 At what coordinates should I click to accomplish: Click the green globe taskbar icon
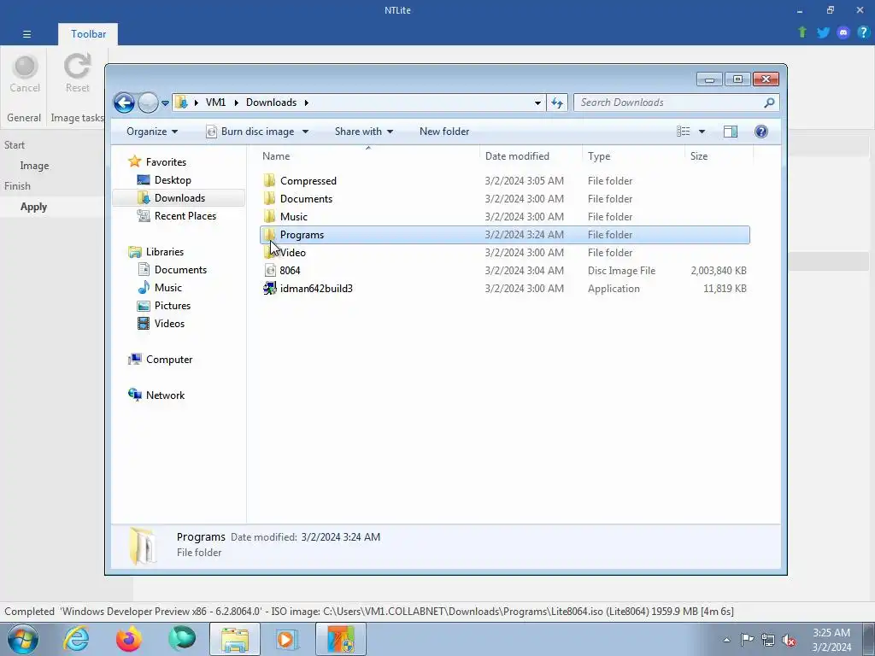click(x=182, y=639)
